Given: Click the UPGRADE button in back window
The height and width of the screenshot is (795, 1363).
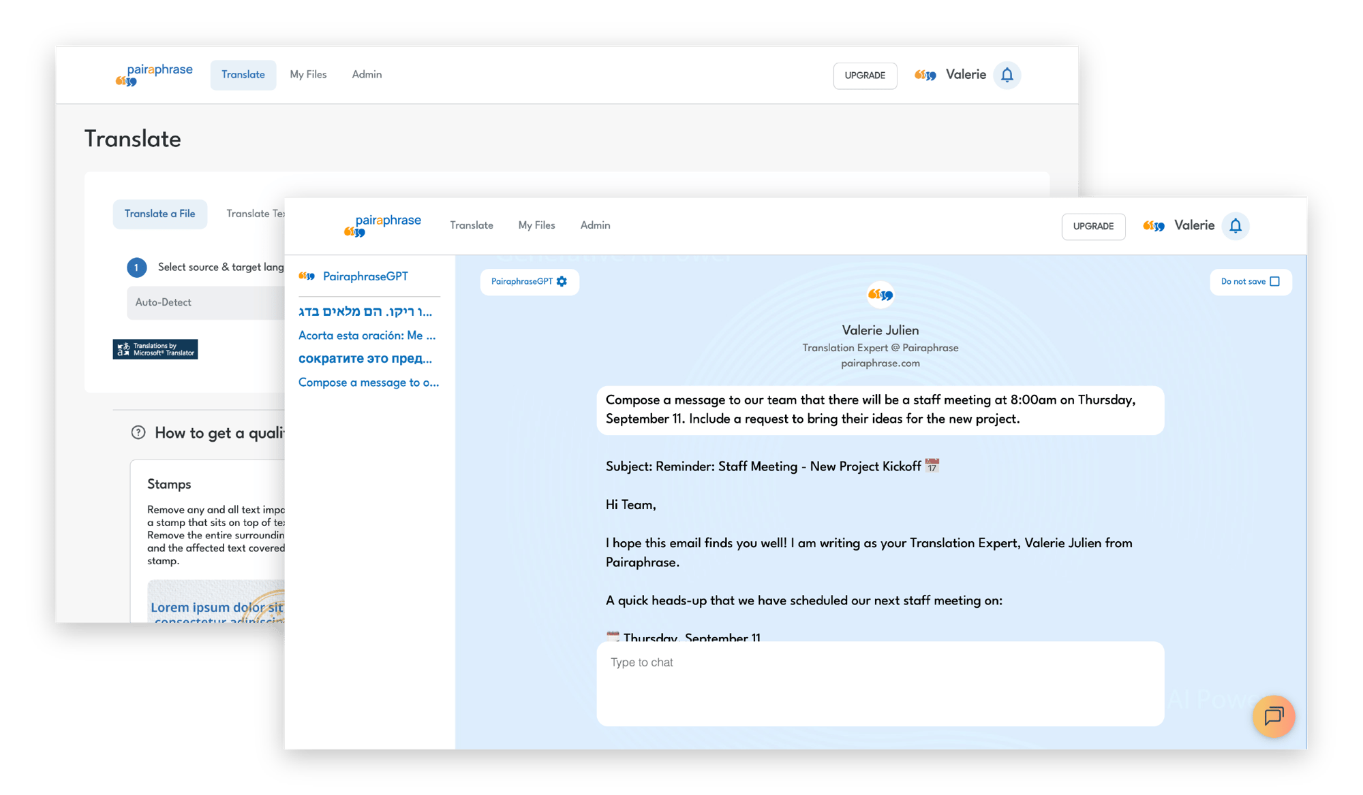Looking at the screenshot, I should pos(865,76).
